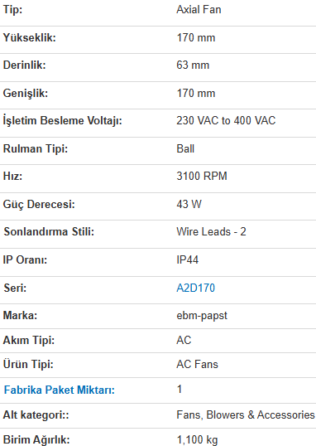This screenshot has height=446, width=316.
Task: Select the 63 mm depth value
Action: pyautogui.click(x=193, y=65)
